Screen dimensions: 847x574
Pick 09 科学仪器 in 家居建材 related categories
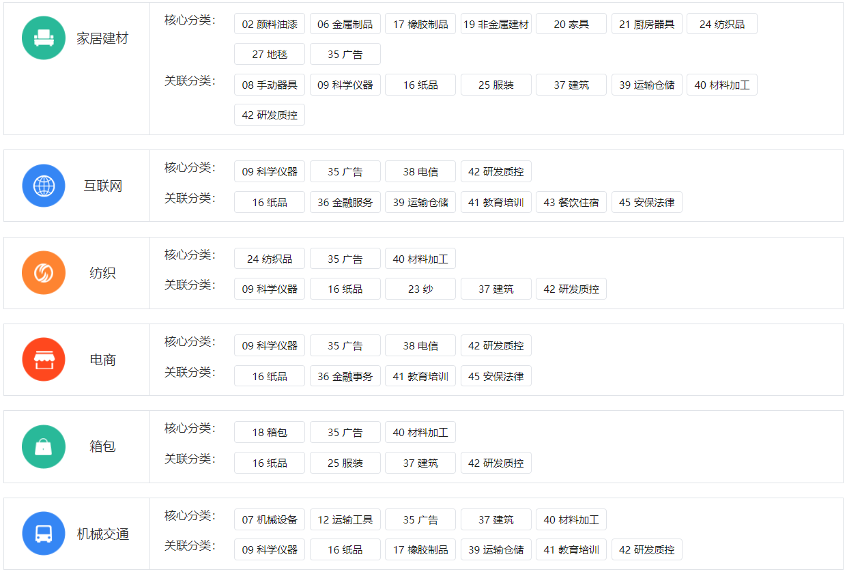(345, 85)
